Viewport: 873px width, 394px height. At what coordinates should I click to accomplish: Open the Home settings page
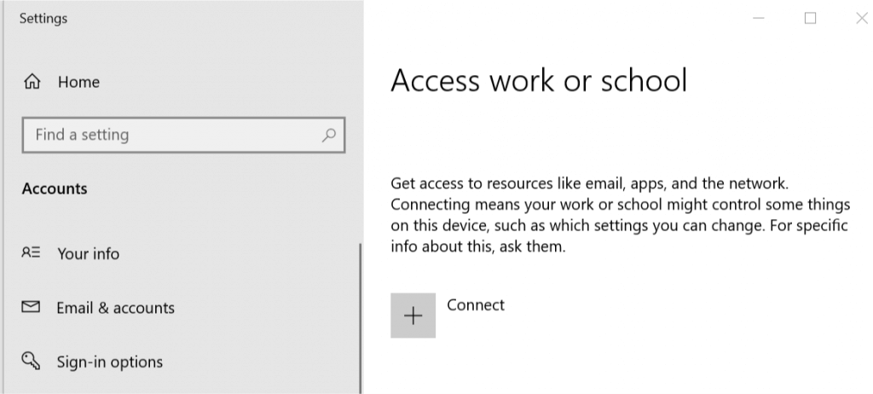pos(78,82)
